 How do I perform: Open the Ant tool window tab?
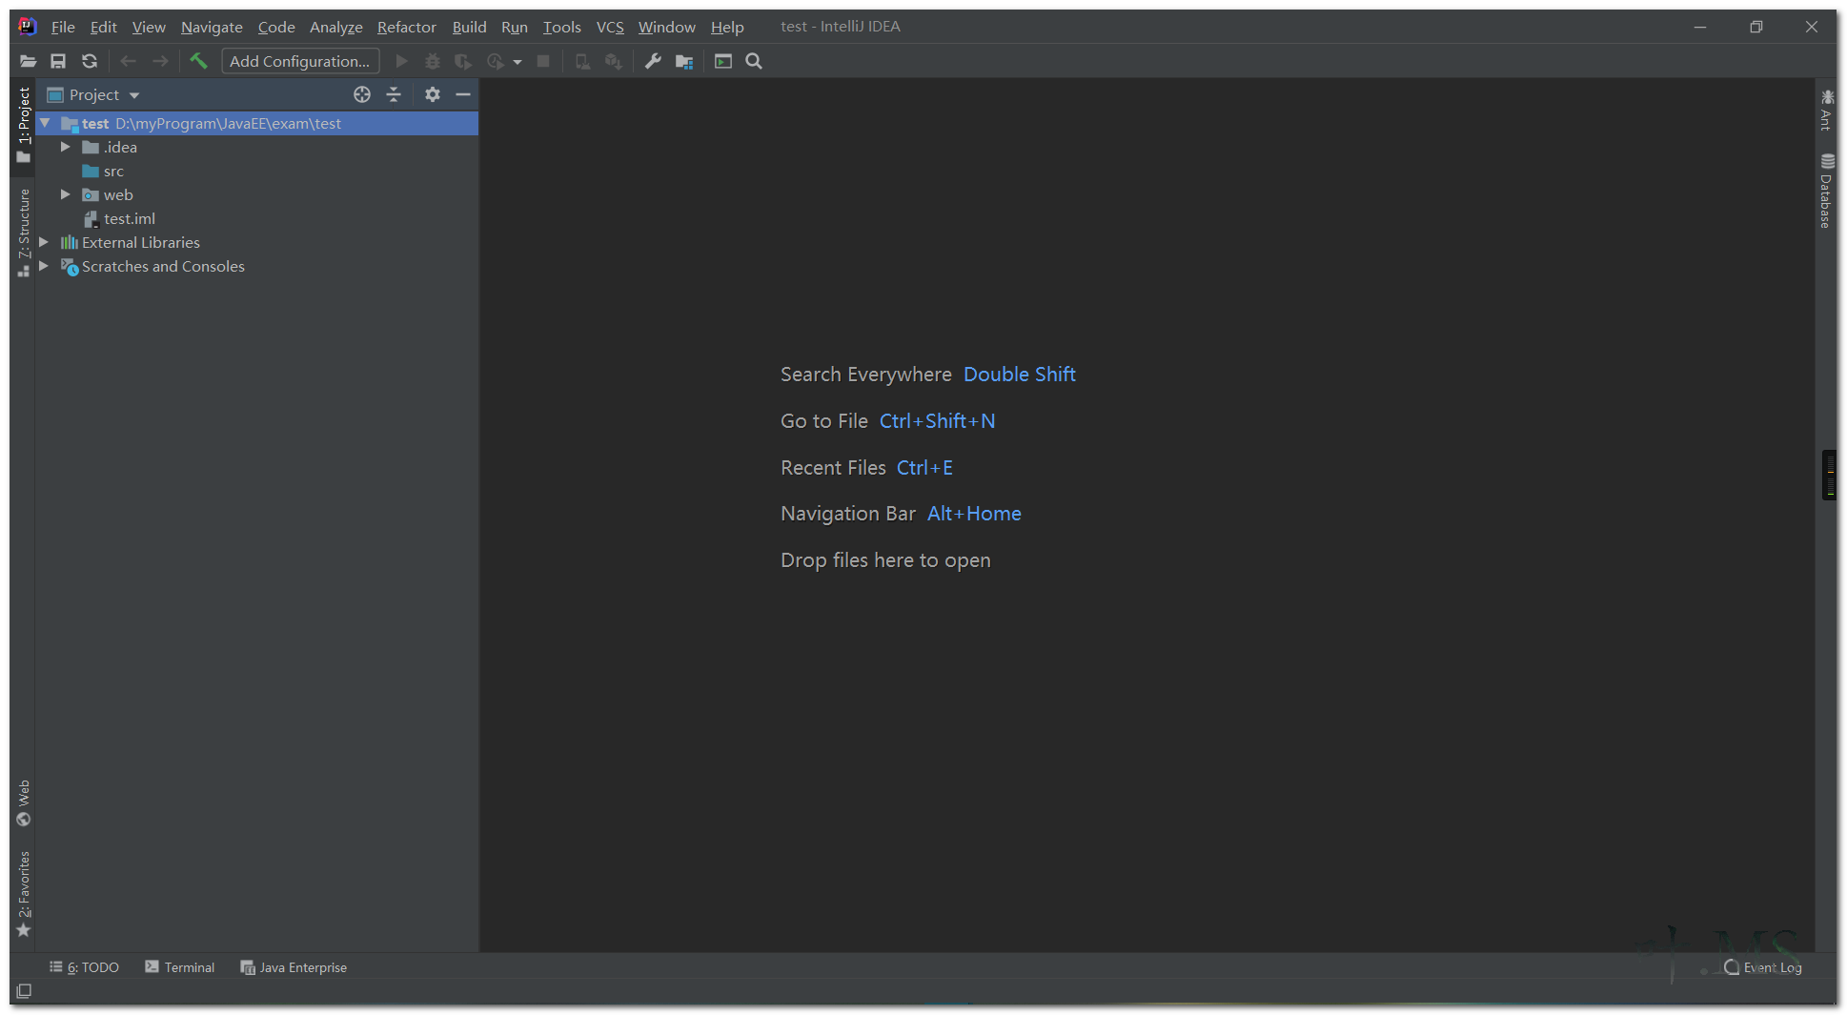pyautogui.click(x=1826, y=110)
